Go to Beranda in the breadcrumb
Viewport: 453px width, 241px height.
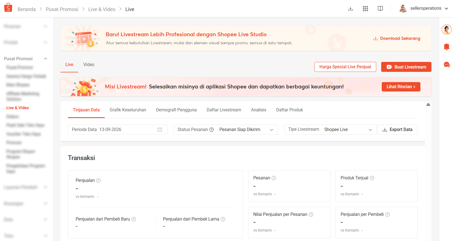pyautogui.click(x=27, y=9)
